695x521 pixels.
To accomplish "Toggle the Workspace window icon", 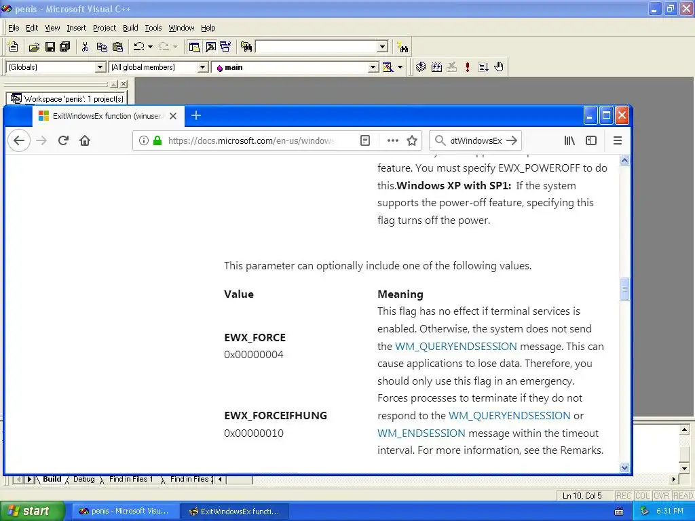I will (x=194, y=47).
